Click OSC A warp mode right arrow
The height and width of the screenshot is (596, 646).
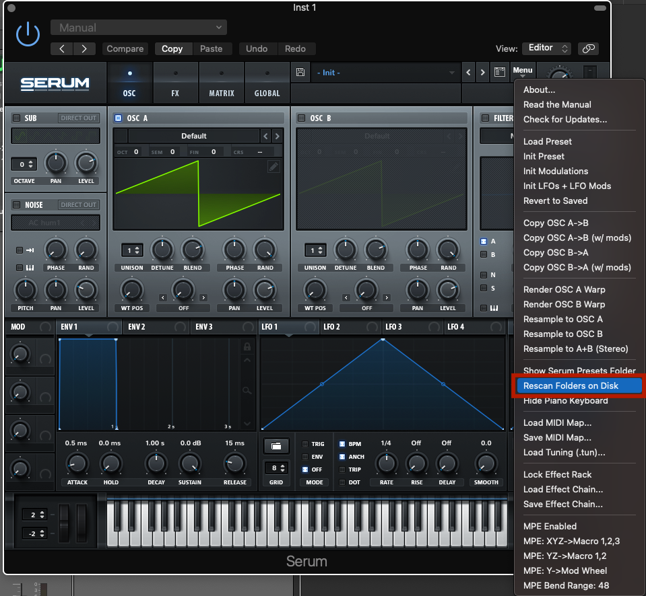coord(203,297)
